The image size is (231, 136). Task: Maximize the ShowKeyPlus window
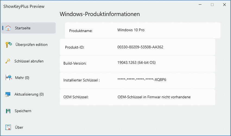click(x=212, y=5)
